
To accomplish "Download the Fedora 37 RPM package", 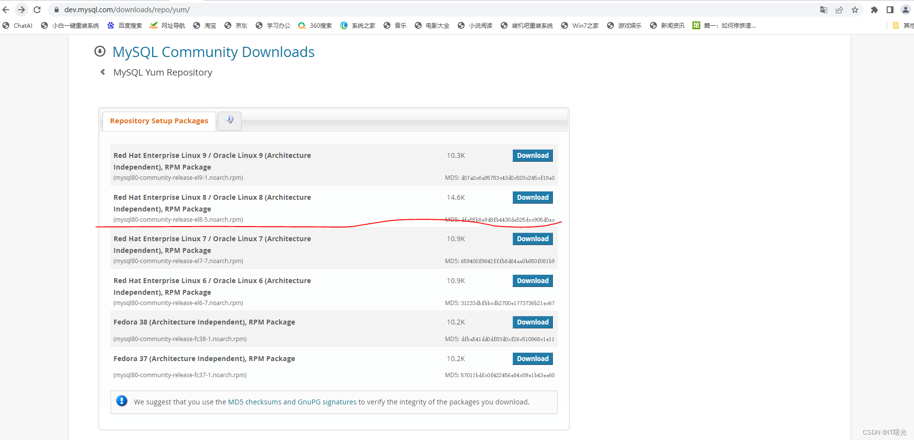I will pyautogui.click(x=533, y=359).
